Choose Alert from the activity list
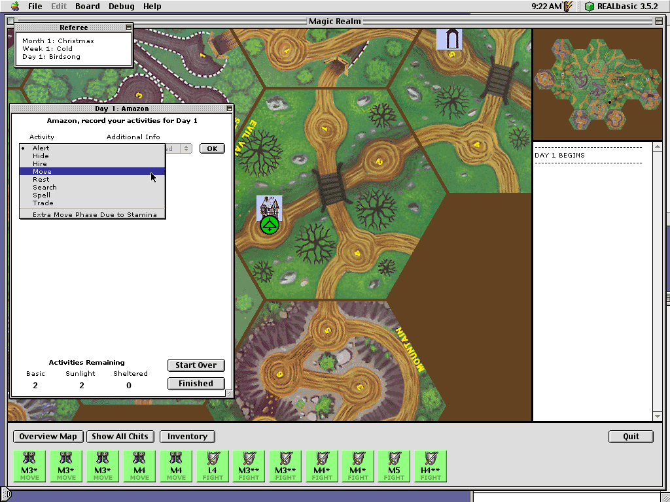670x502 pixels. (92, 148)
